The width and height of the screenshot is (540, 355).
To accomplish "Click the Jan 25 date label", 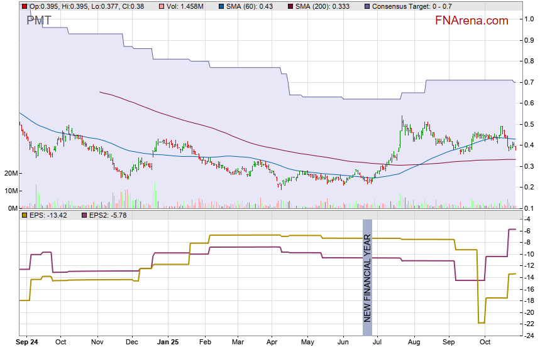I will (x=168, y=343).
